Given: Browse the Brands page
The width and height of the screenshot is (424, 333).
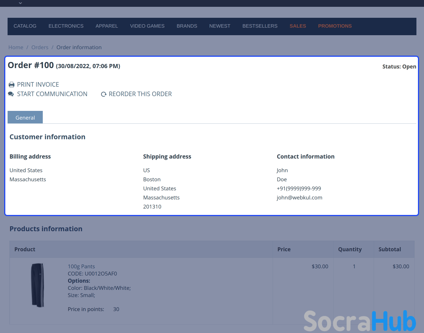Looking at the screenshot, I should (x=187, y=26).
